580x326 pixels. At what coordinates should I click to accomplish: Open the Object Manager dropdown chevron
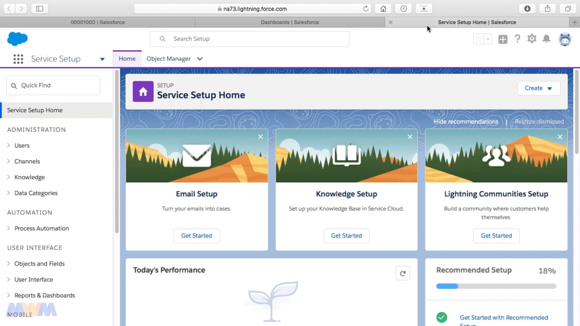(200, 59)
